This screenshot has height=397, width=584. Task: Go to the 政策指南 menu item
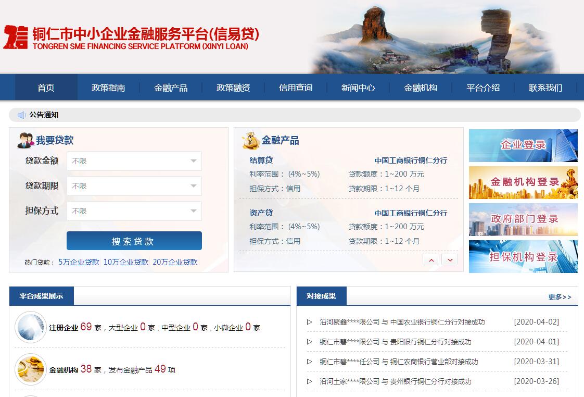[108, 88]
